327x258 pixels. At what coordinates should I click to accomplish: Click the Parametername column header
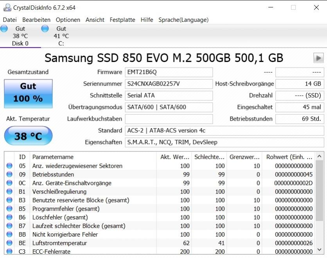[x=93, y=157]
